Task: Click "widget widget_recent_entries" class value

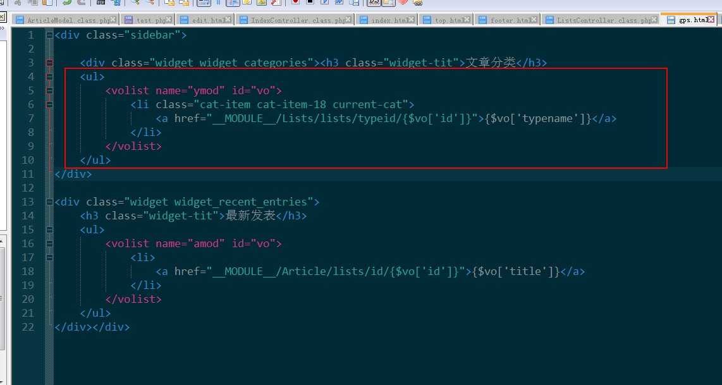Action: (218, 202)
